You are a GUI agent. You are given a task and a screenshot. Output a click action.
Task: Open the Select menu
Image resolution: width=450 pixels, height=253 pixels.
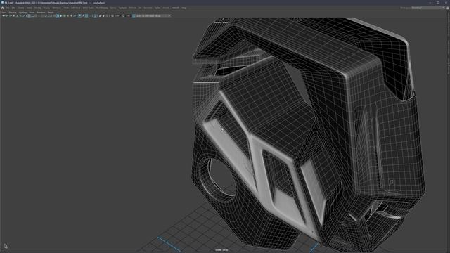pyautogui.click(x=29, y=8)
